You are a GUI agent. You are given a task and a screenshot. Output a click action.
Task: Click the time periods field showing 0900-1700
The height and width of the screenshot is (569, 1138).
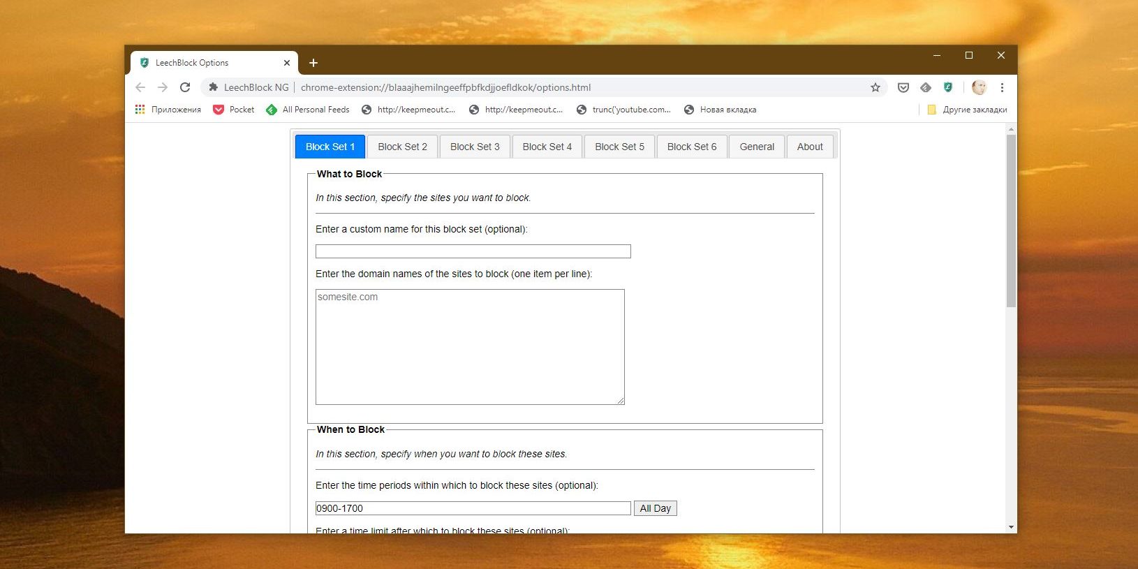coord(473,508)
